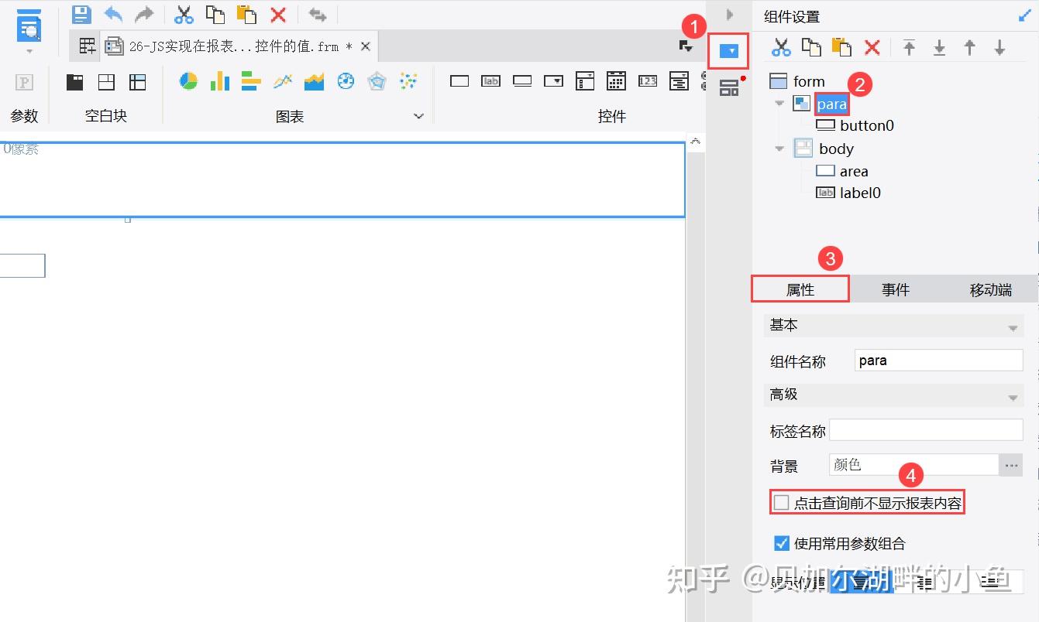Insert a label control from 控件 group

pos(490,80)
